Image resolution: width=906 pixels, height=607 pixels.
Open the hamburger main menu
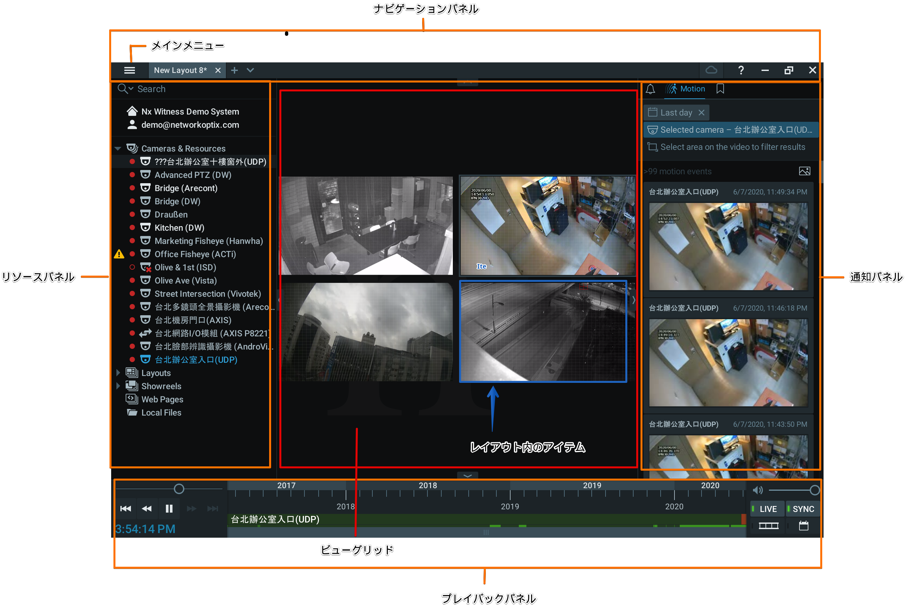129,70
